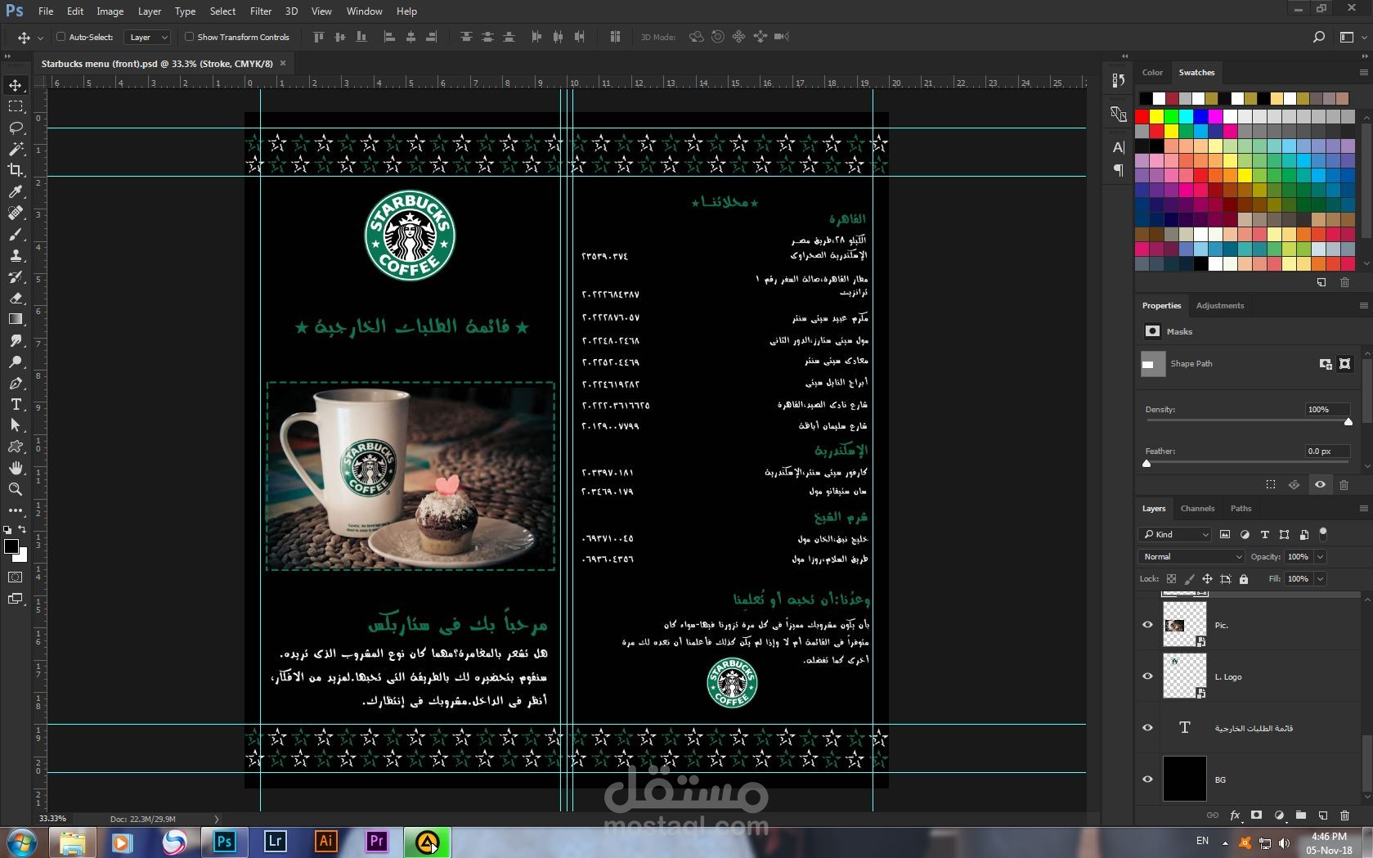Align top edges in options bar
Screen dimensions: 1373x858
pos(319,37)
